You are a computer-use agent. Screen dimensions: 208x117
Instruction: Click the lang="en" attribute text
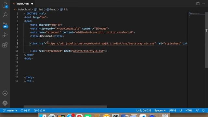click(x=39, y=17)
